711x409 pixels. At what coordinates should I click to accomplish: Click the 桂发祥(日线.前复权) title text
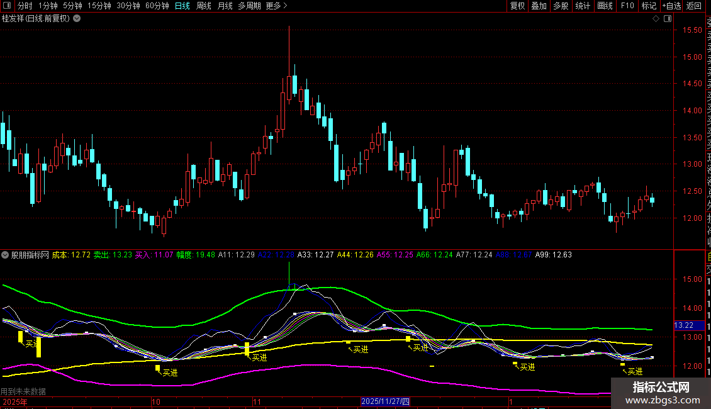point(36,19)
